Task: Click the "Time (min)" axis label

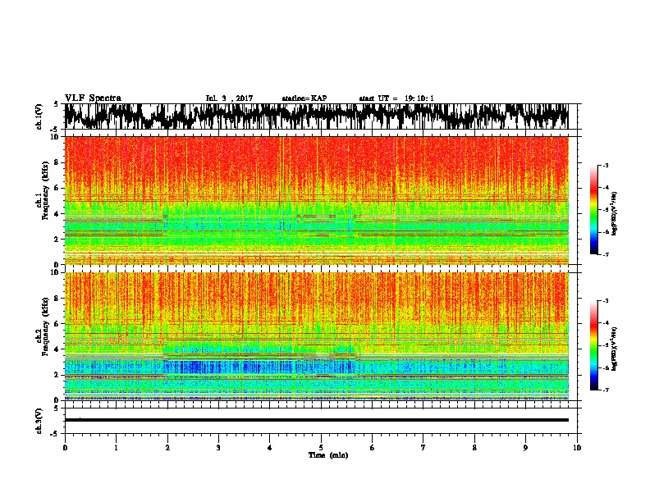Action: pos(328,455)
